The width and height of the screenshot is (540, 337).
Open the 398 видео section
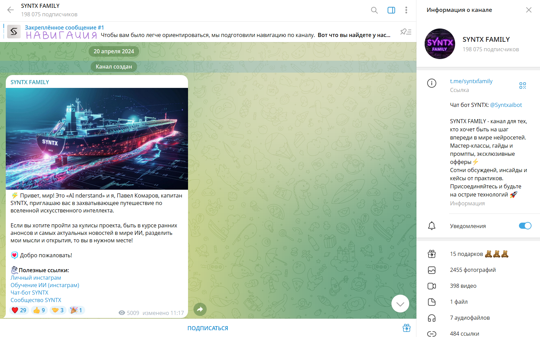pyautogui.click(x=463, y=286)
